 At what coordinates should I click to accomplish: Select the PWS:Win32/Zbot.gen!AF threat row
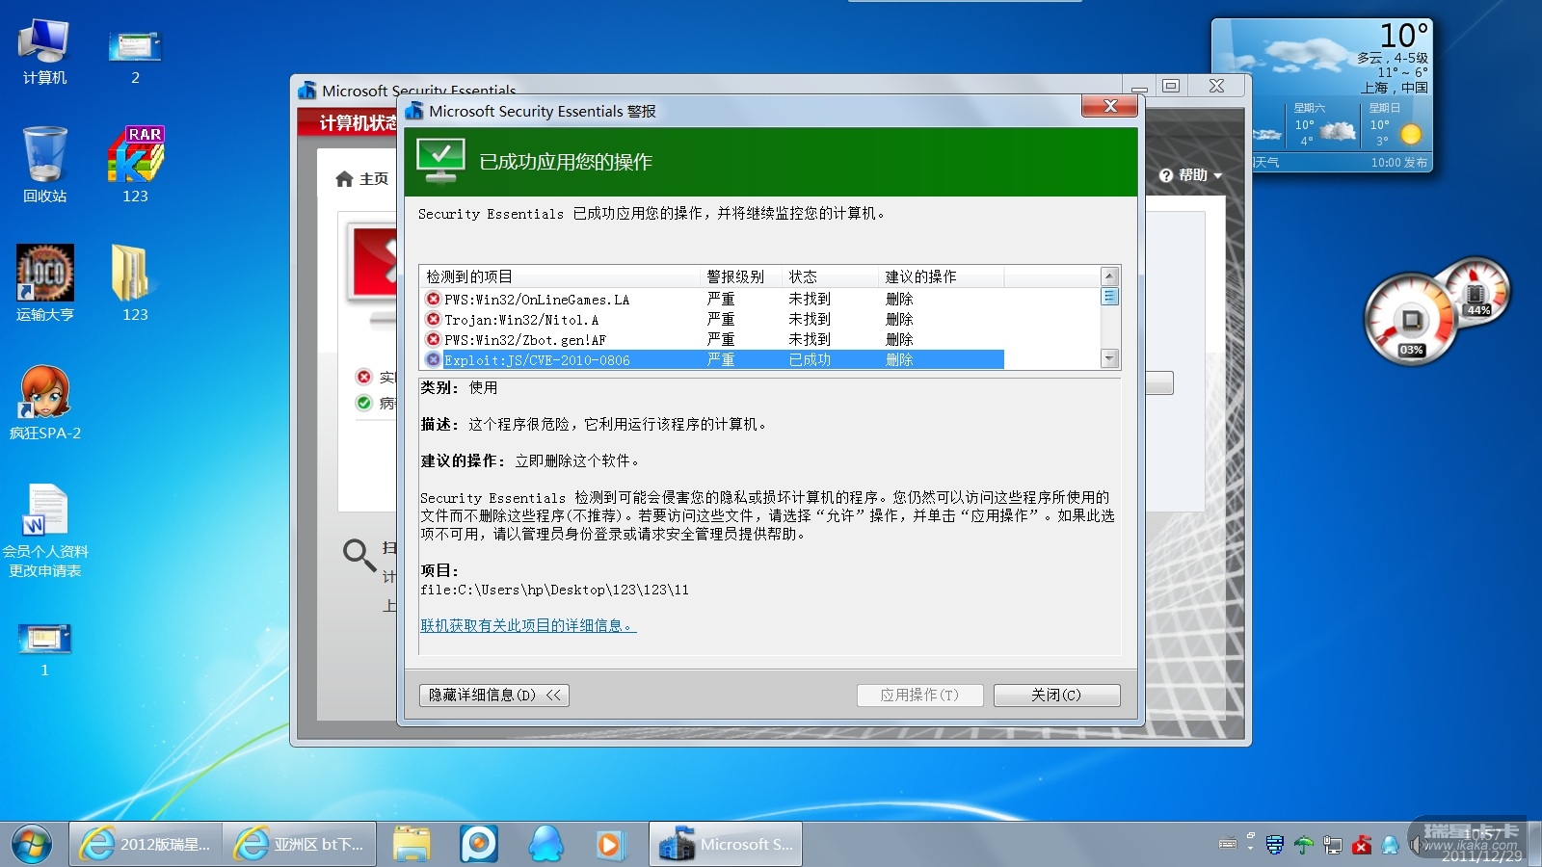[x=714, y=340]
